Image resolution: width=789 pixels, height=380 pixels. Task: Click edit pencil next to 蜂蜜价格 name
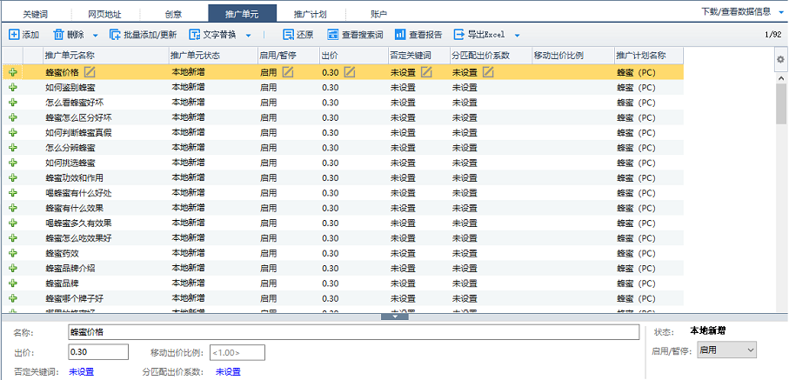(90, 72)
